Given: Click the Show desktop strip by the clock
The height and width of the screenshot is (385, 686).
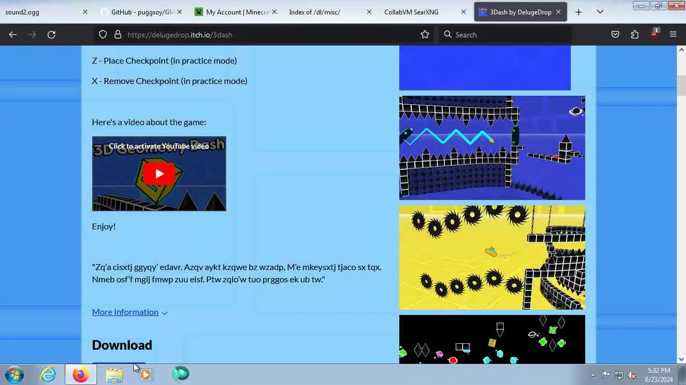Looking at the screenshot, I should click(x=682, y=375).
